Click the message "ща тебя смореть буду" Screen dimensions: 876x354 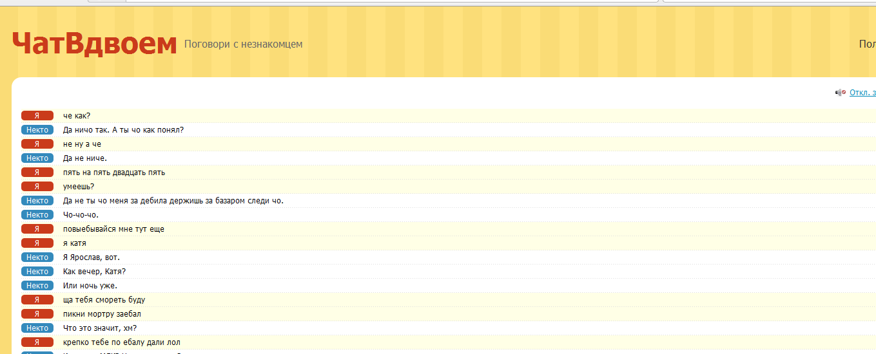click(104, 300)
